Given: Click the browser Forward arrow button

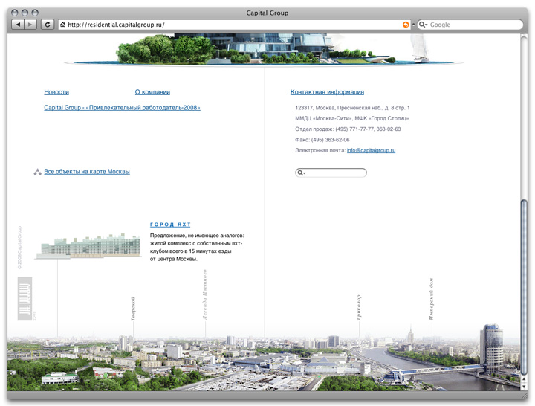Looking at the screenshot, I should 30,25.
